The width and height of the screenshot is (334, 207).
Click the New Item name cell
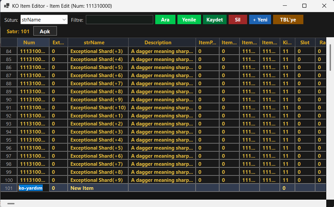[x=98, y=188]
